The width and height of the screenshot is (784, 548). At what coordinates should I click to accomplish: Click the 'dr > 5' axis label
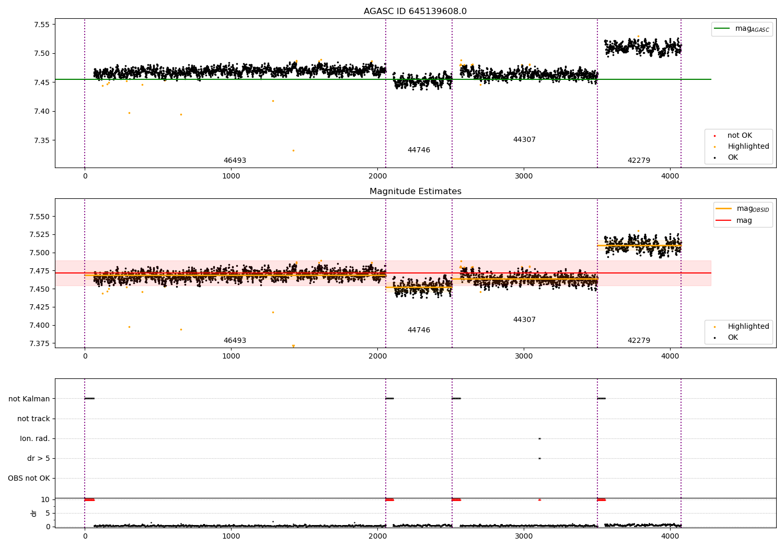click(x=39, y=459)
